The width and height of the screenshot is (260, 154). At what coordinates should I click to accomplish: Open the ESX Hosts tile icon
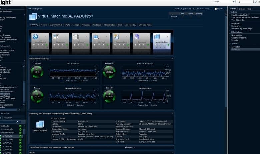(x=96, y=36)
